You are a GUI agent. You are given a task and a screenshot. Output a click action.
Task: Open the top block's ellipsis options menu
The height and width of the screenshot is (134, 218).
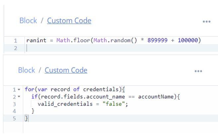point(206,22)
